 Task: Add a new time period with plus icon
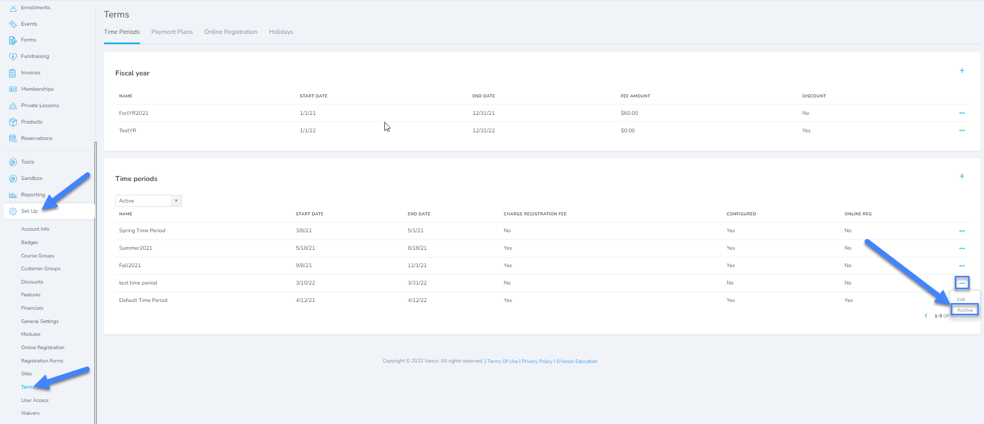coord(962,176)
